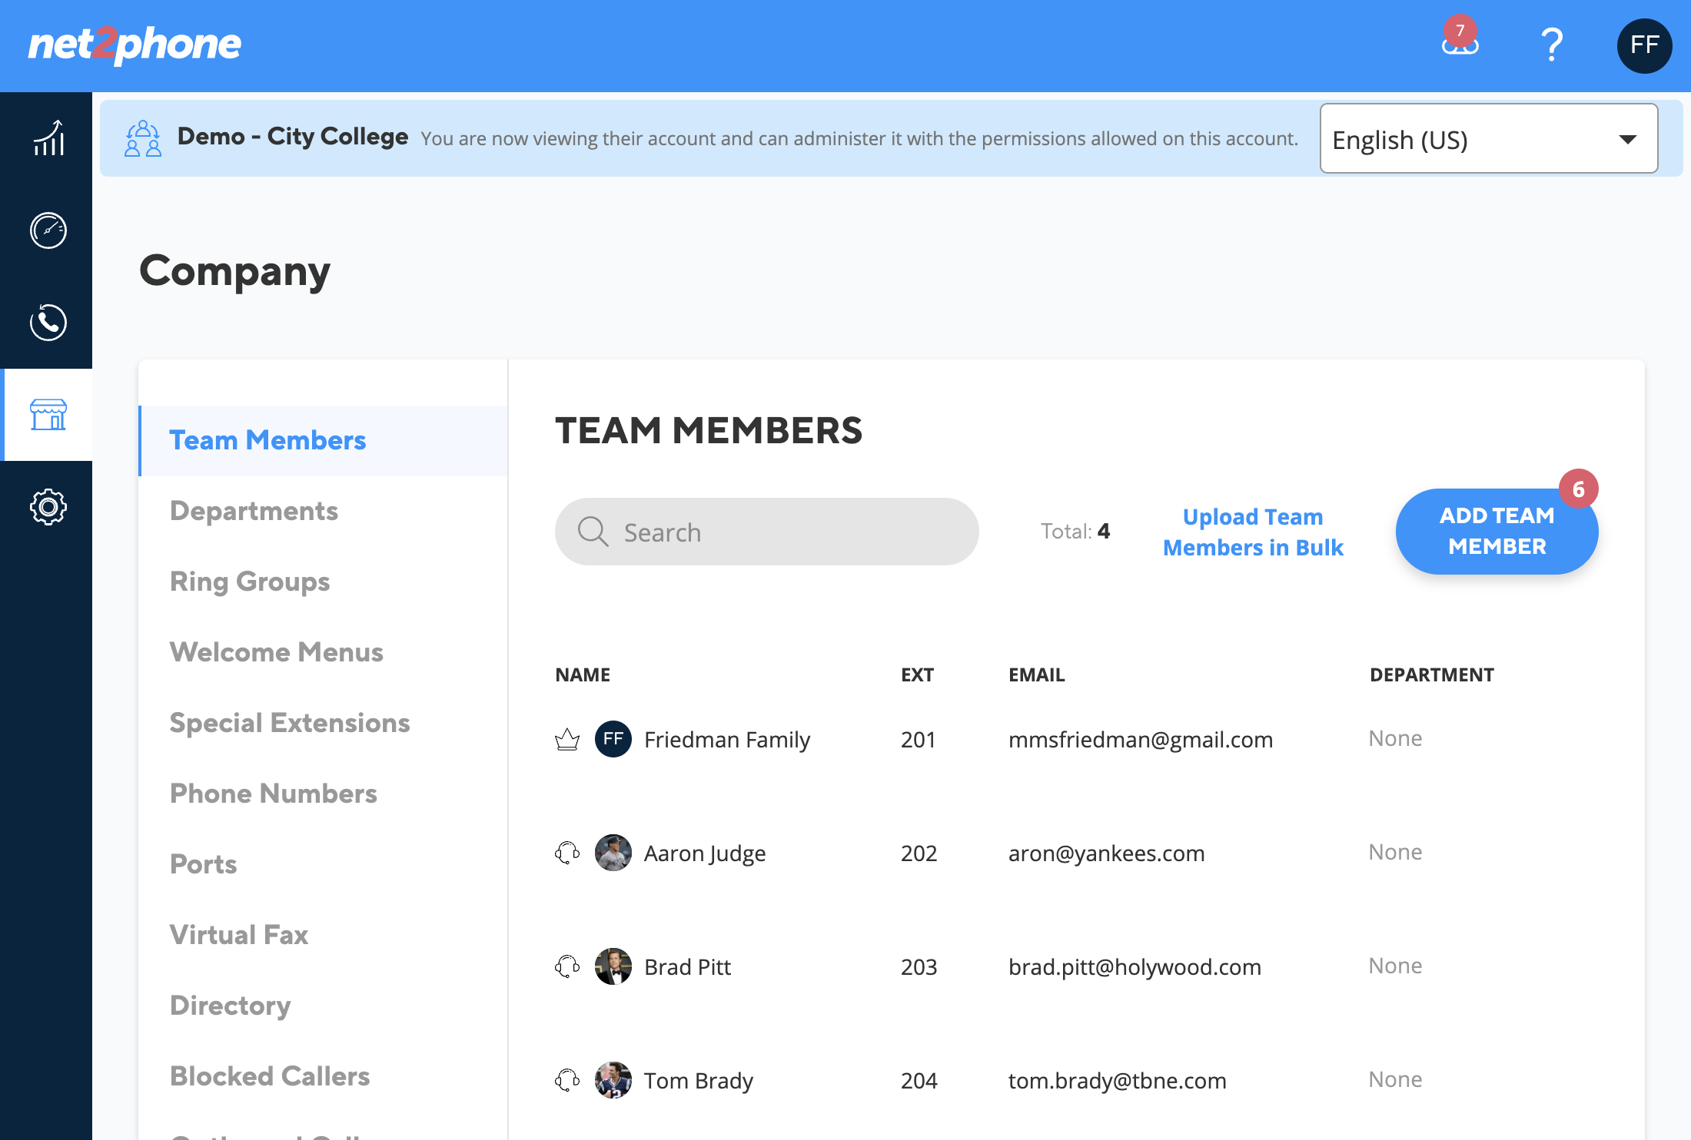Open Phone Numbers section
1691x1140 pixels.
pyautogui.click(x=274, y=794)
